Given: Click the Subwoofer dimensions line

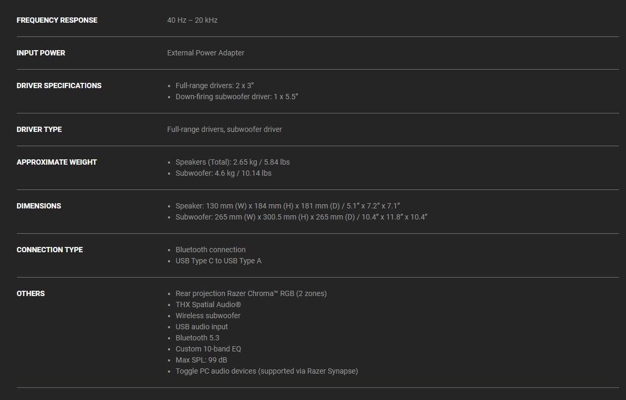Looking at the screenshot, I should click(x=302, y=217).
